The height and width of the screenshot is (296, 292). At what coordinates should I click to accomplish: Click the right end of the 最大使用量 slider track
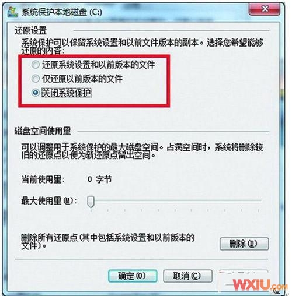point(260,200)
